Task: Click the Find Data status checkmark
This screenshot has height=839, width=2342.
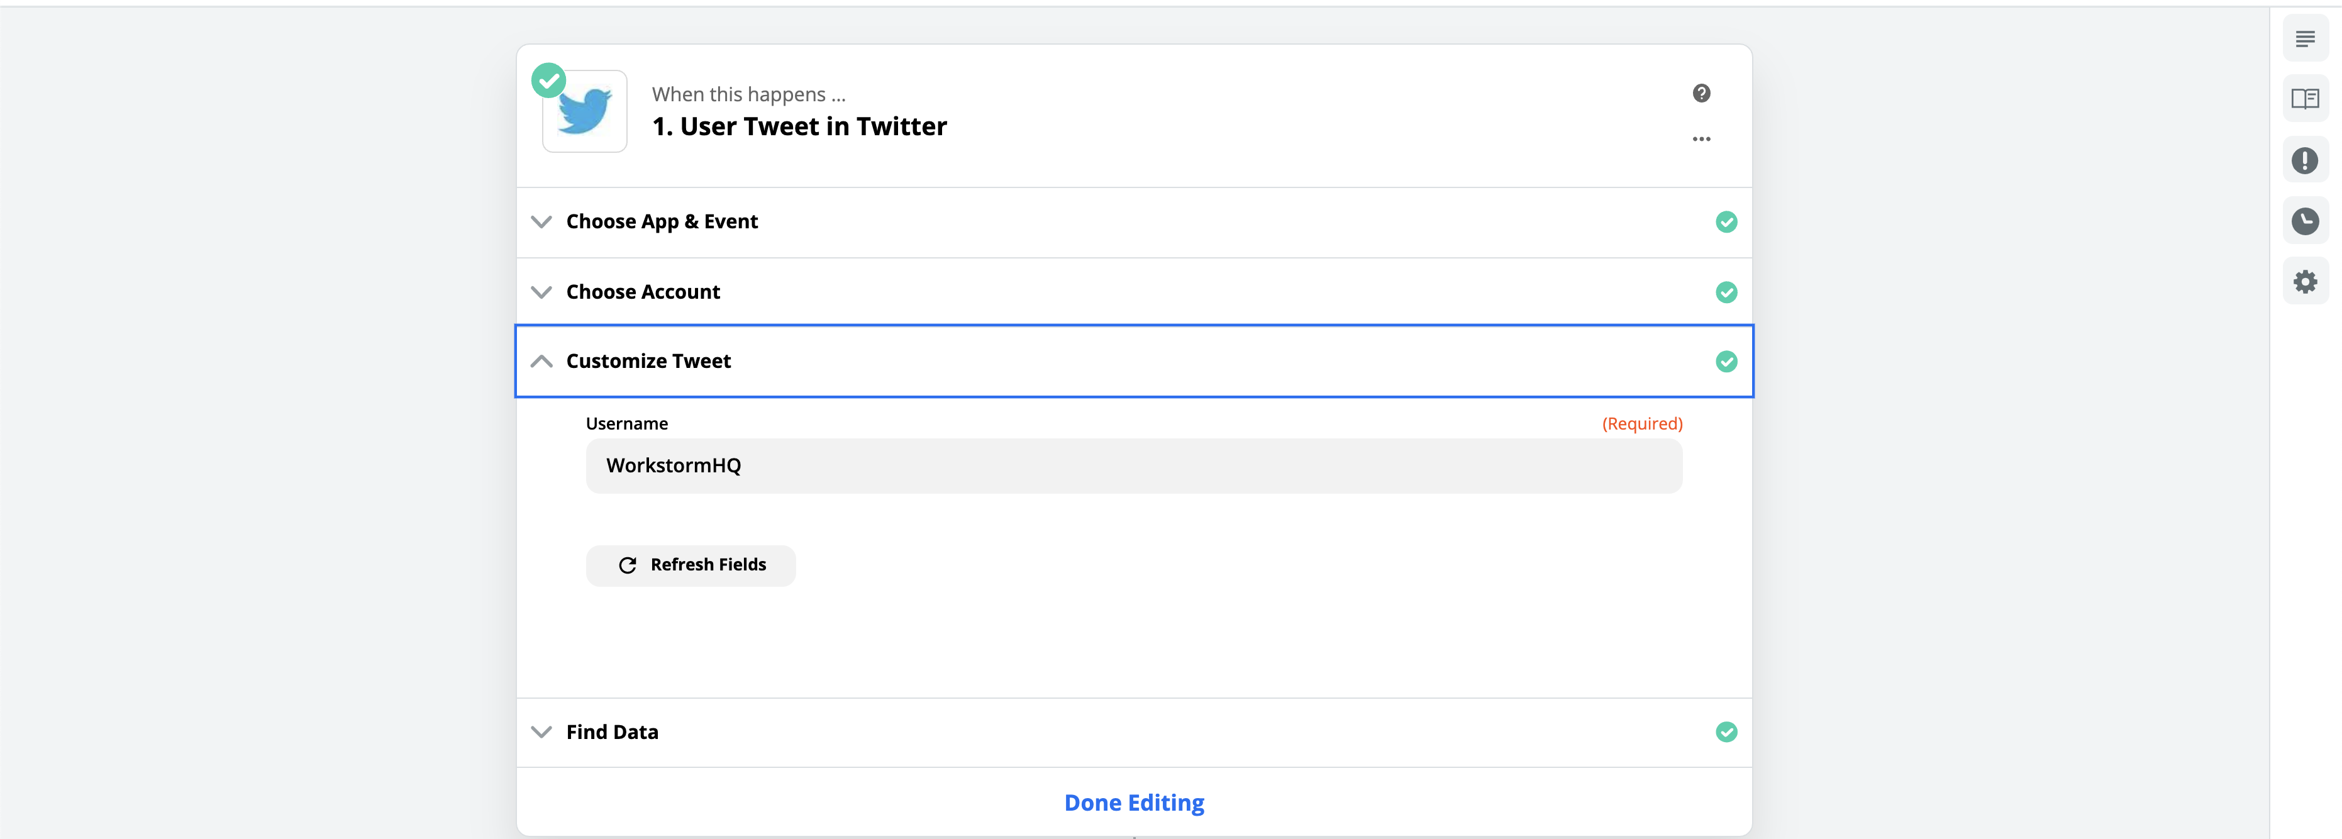Action: (x=1726, y=731)
